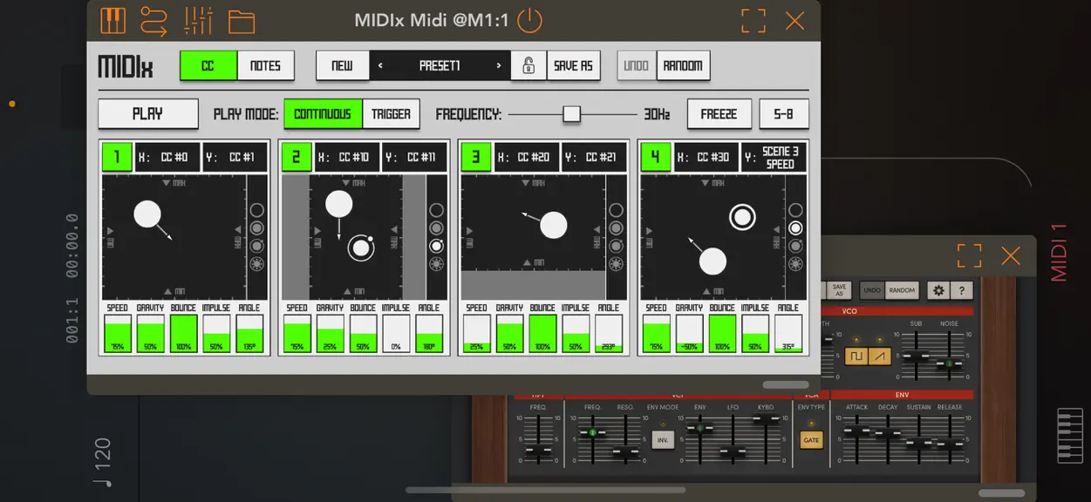
Task: Go to previous preset with left arrow
Action: 380,65
